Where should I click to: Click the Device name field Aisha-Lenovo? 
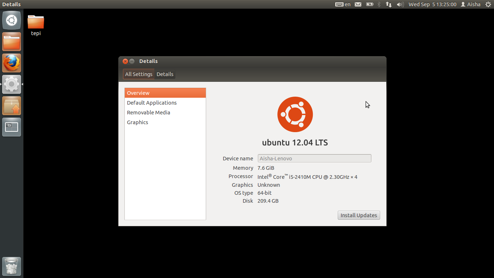pos(315,158)
